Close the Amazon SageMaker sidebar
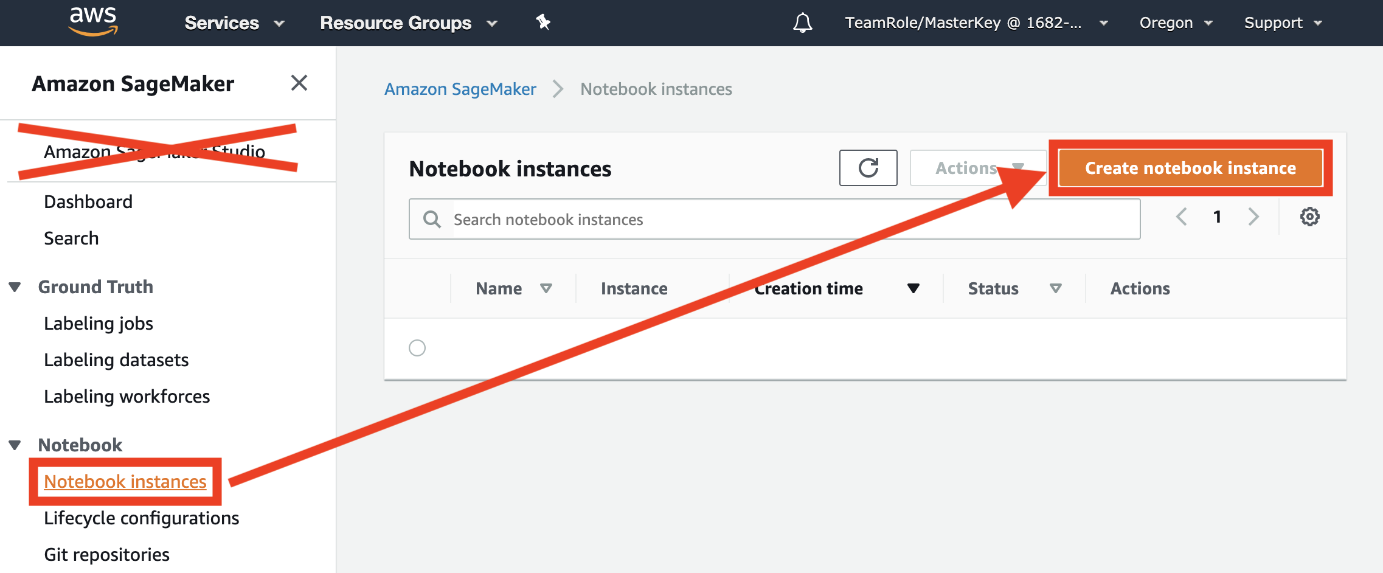The image size is (1383, 573). [299, 83]
